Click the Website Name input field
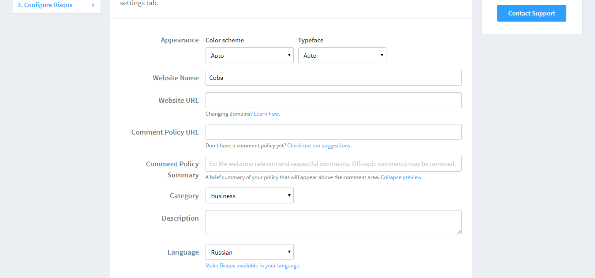 (x=333, y=78)
